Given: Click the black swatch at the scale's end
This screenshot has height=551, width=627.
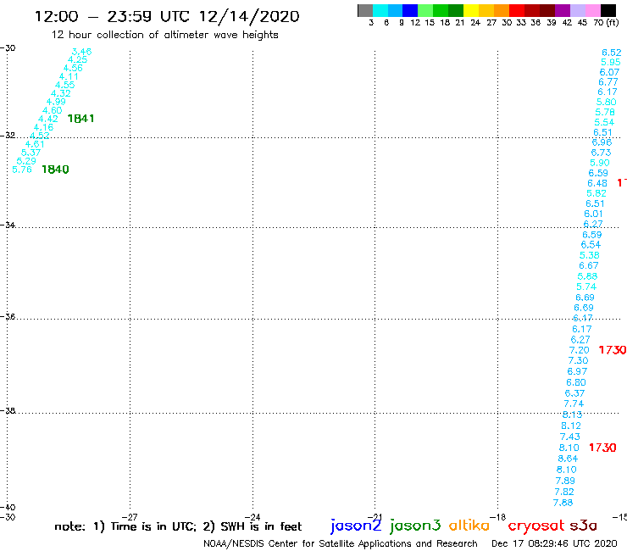Looking at the screenshot, I should 608,10.
